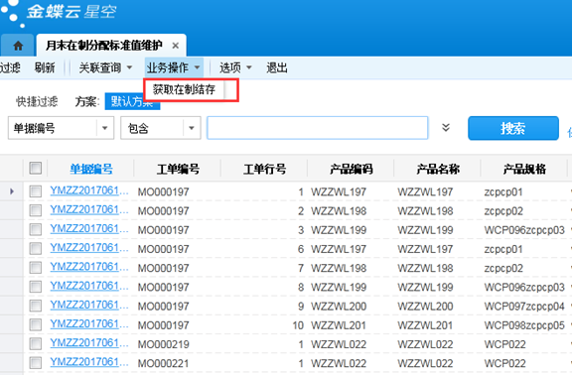This screenshot has width=572, height=375.
Task: Click 刷新 in the toolbar
Action: (x=45, y=67)
